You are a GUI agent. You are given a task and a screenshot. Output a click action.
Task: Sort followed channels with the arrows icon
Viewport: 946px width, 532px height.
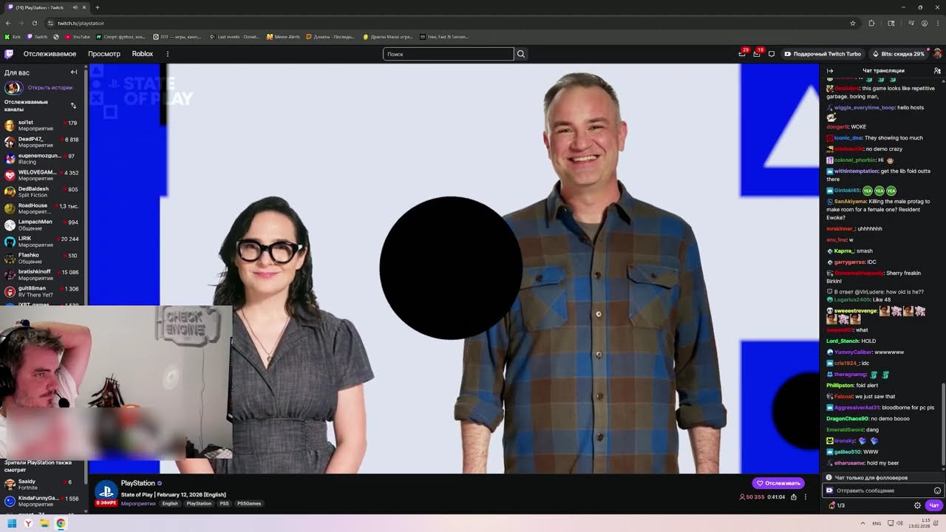pyautogui.click(x=73, y=106)
